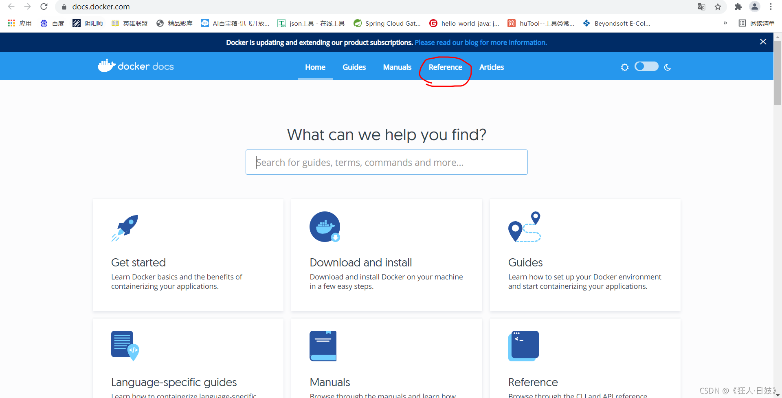This screenshot has height=398, width=782.
Task: Click the docker docs whale logo
Action: pyautogui.click(x=136, y=66)
